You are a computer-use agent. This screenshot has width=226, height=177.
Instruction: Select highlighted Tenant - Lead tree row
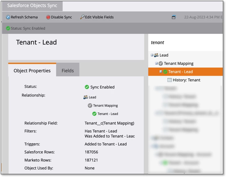tap(185, 72)
